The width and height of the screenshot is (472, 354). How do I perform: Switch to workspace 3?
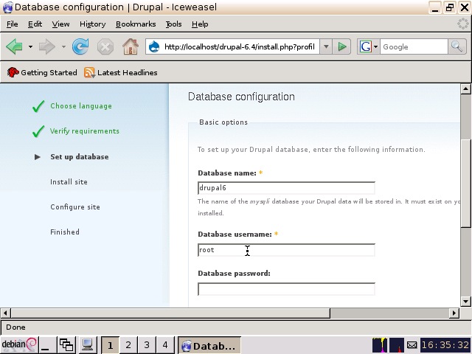[x=147, y=345]
